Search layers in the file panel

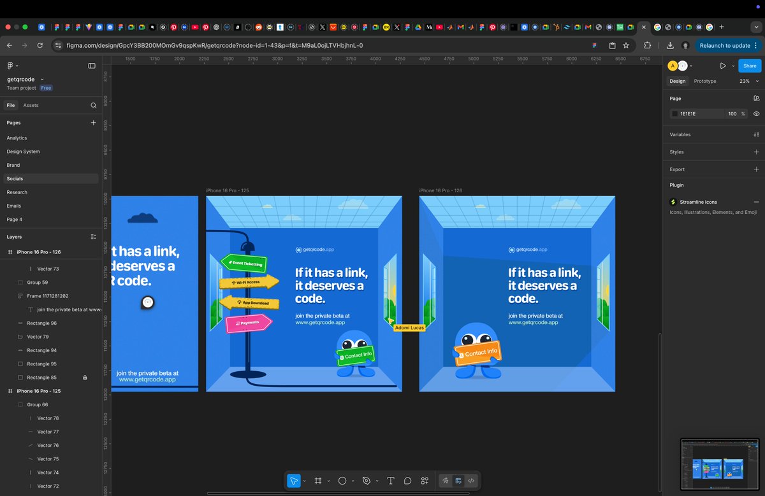(x=94, y=105)
